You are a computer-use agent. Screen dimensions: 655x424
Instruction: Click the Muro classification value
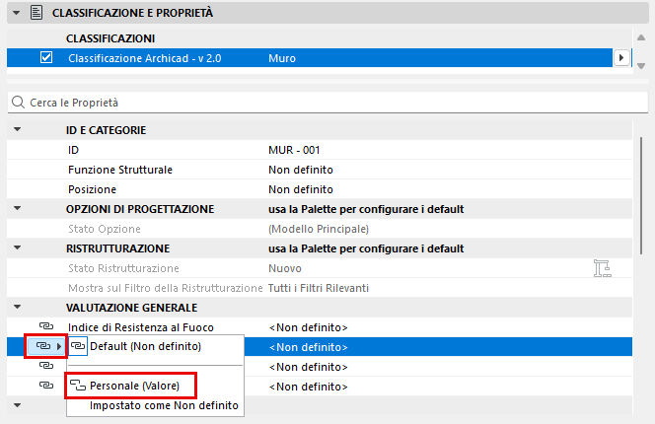coord(282,58)
